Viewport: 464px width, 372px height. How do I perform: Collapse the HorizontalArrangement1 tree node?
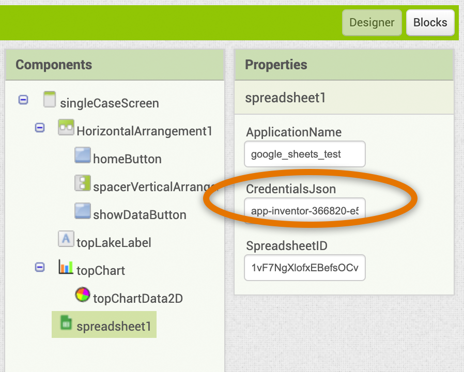[40, 128]
